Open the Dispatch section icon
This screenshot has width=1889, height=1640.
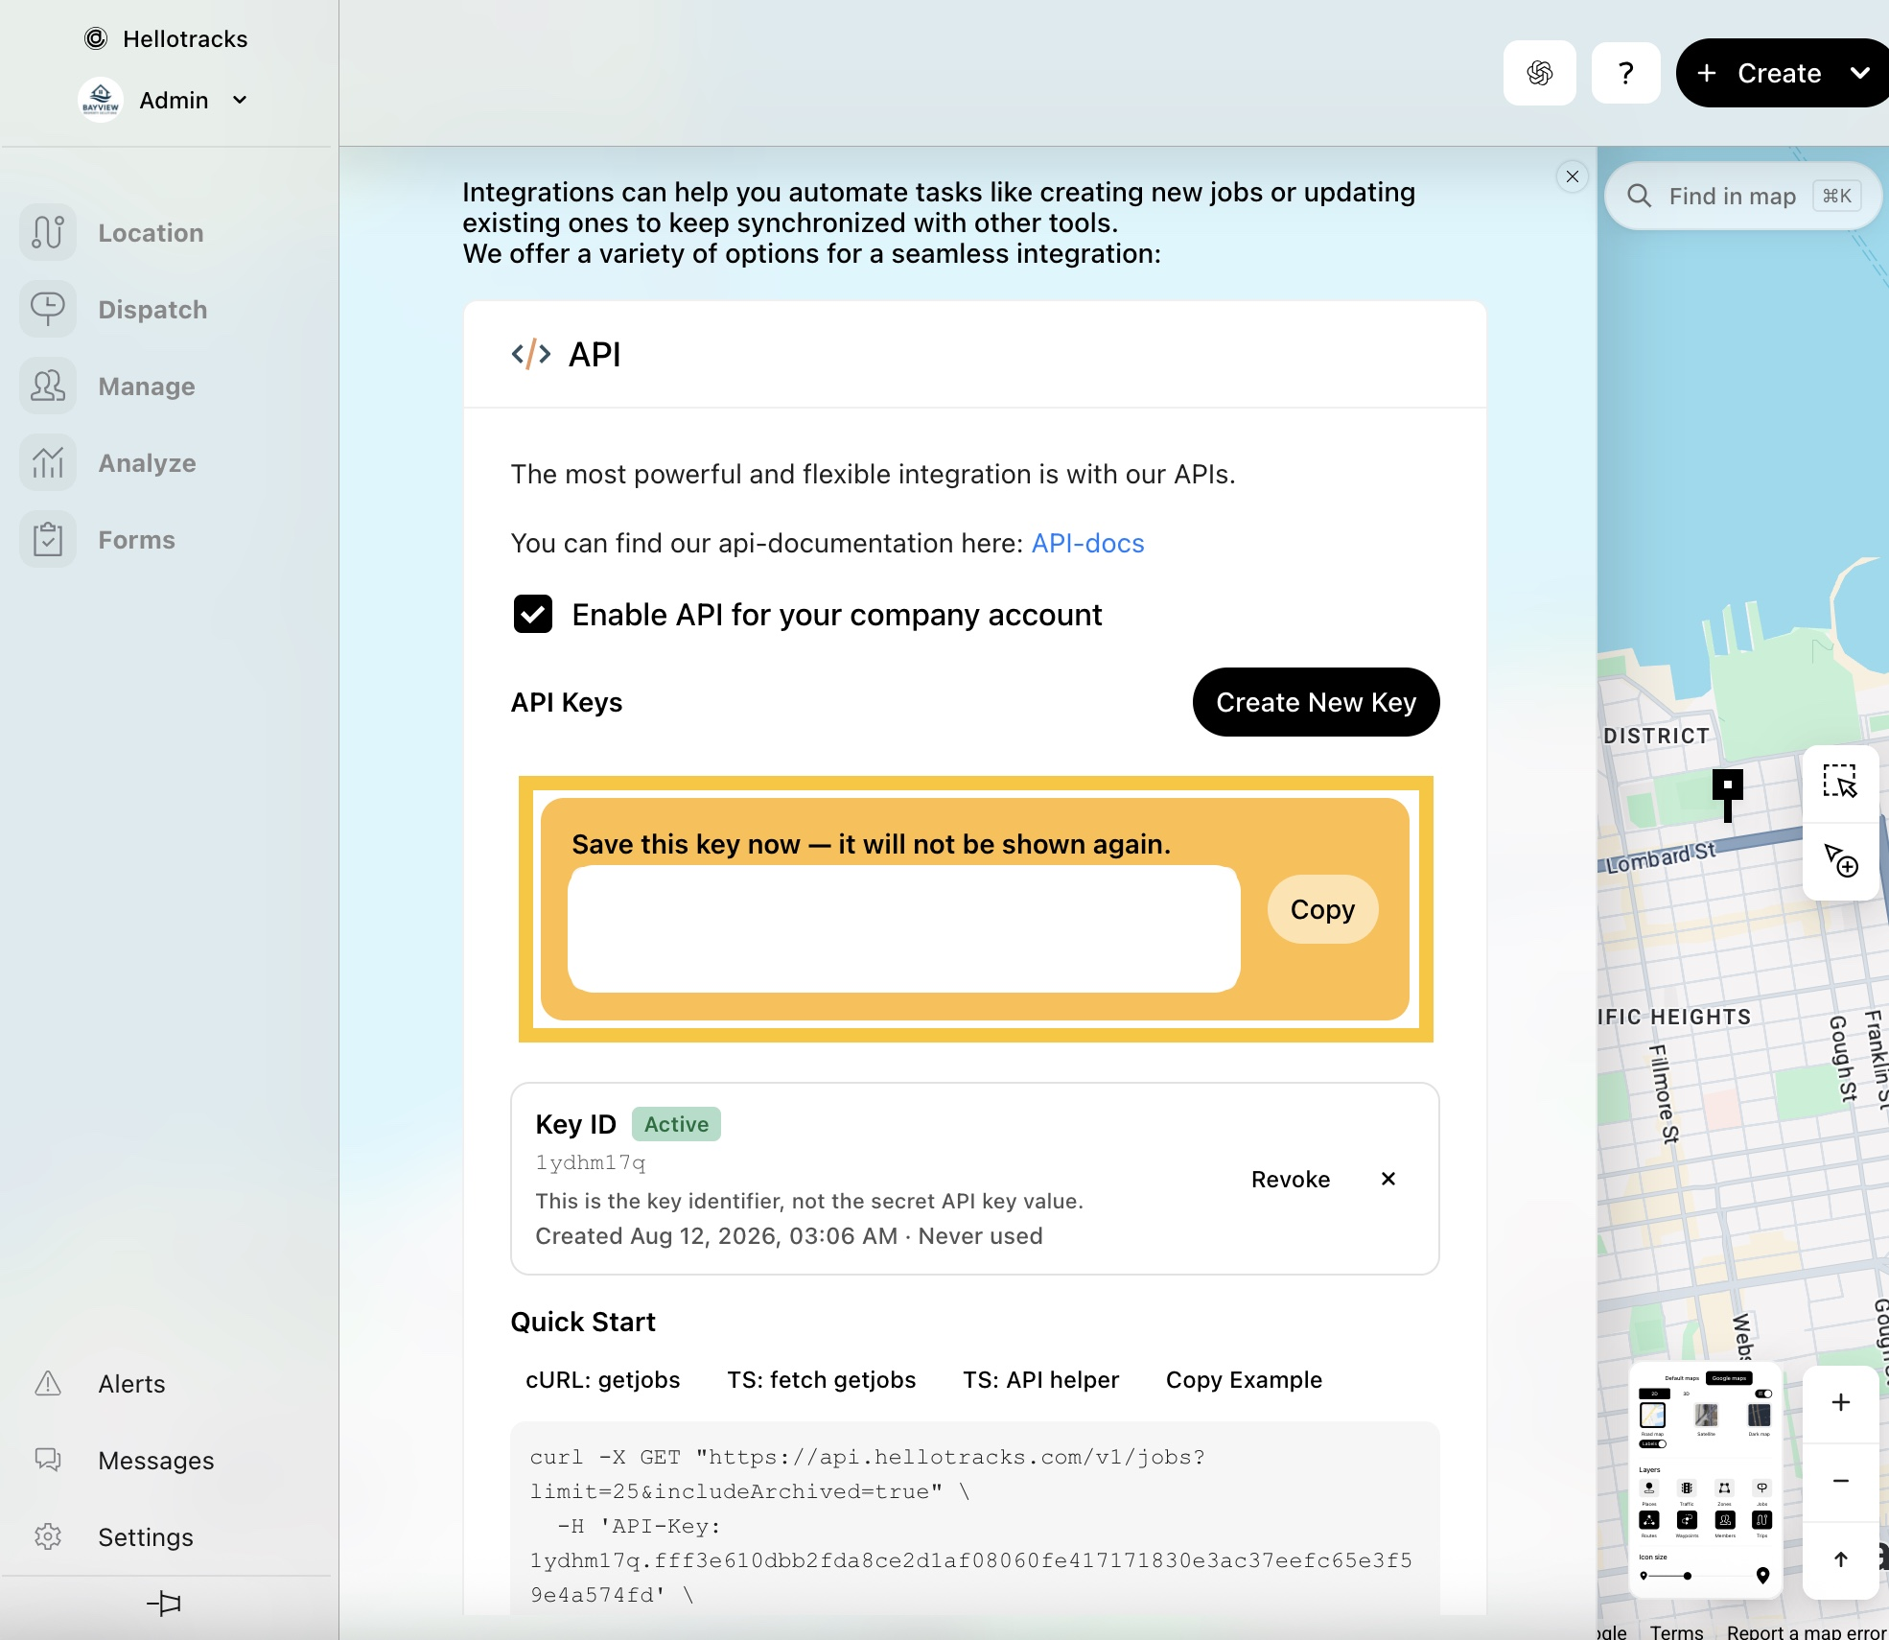click(48, 309)
